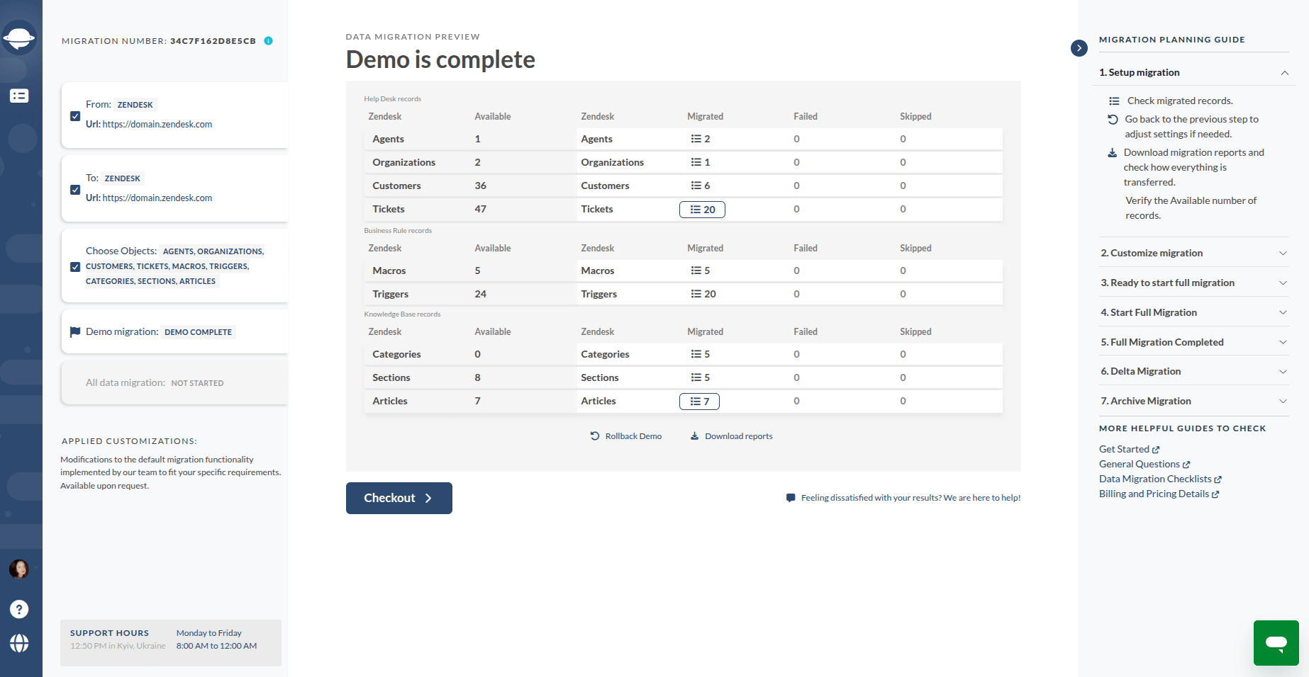1309x677 pixels.
Task: Toggle the checkbox on the To ZENDESK card
Action: pos(75,190)
